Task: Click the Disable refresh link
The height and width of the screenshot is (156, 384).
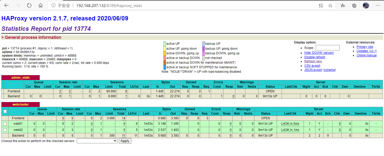Action: (x=315, y=57)
